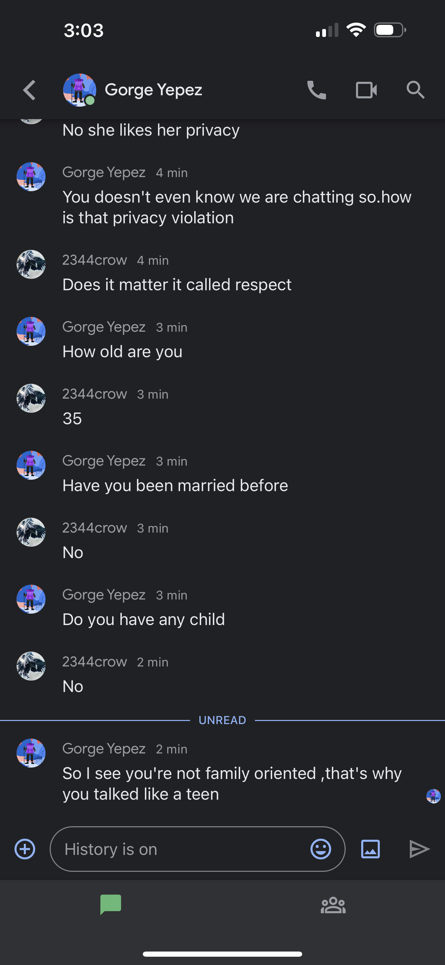Tap Gorge Yepez avatar next to 'How old are you'
Viewport: 445px width, 965px height.
tap(31, 331)
